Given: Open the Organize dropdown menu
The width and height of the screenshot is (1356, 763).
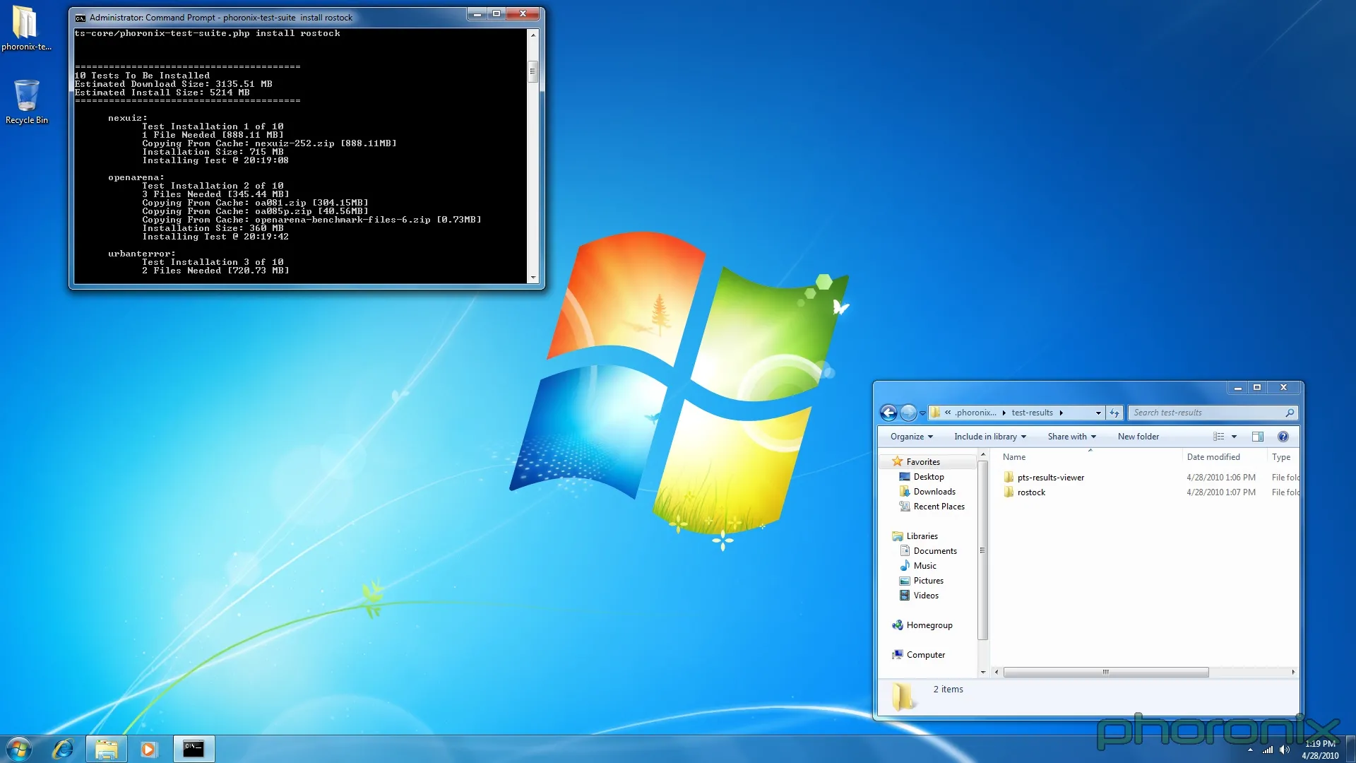Looking at the screenshot, I should click(911, 437).
